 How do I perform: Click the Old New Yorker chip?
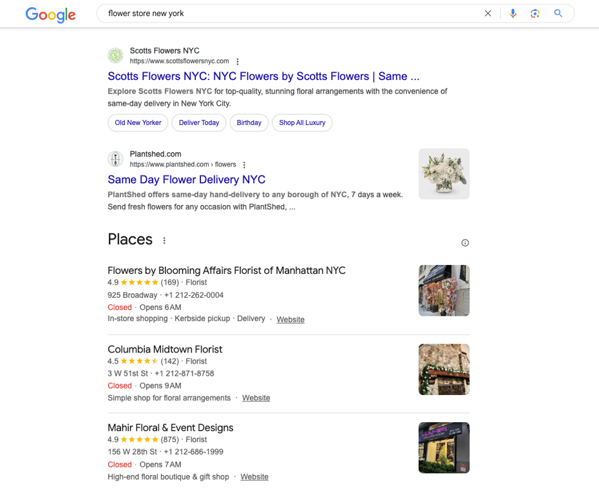click(x=137, y=122)
